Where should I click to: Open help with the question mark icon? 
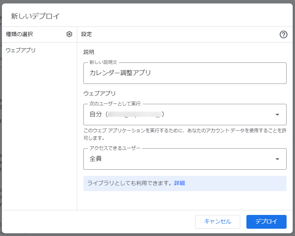tap(284, 34)
